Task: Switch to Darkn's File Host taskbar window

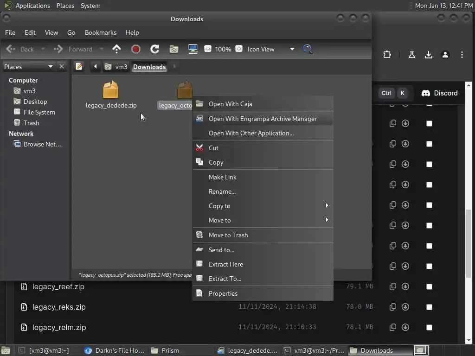Action: tap(115, 350)
